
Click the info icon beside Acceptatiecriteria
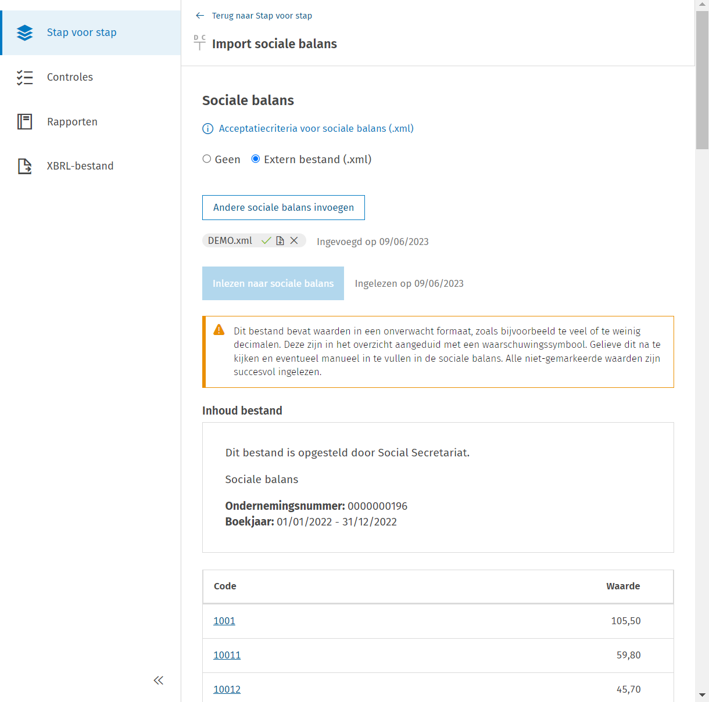tap(207, 129)
